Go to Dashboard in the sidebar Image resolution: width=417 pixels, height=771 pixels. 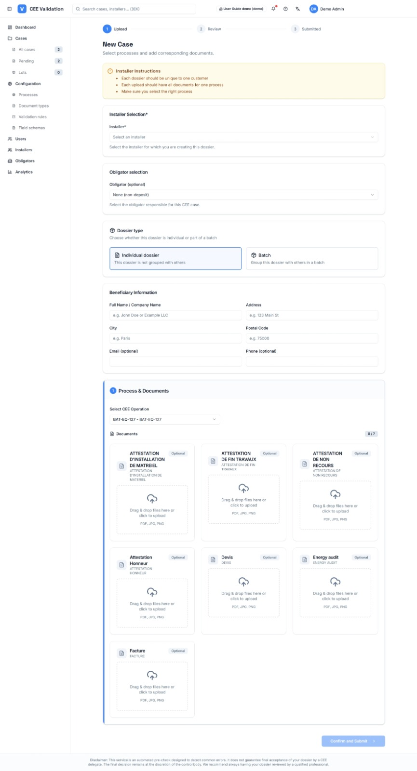click(26, 27)
